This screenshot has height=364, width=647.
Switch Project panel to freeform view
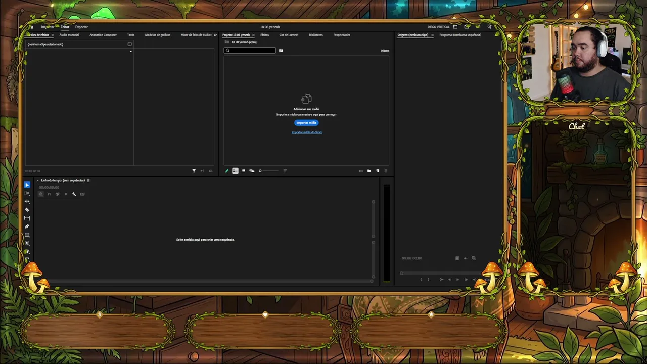pyautogui.click(x=252, y=171)
